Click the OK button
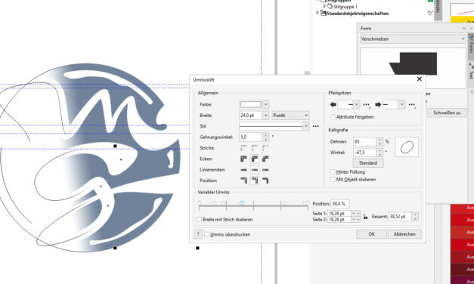 click(371, 234)
